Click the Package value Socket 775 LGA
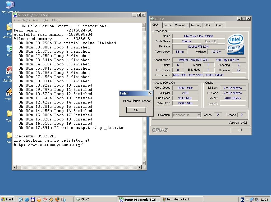Viewport: 271px width, 202px height. click(x=199, y=47)
